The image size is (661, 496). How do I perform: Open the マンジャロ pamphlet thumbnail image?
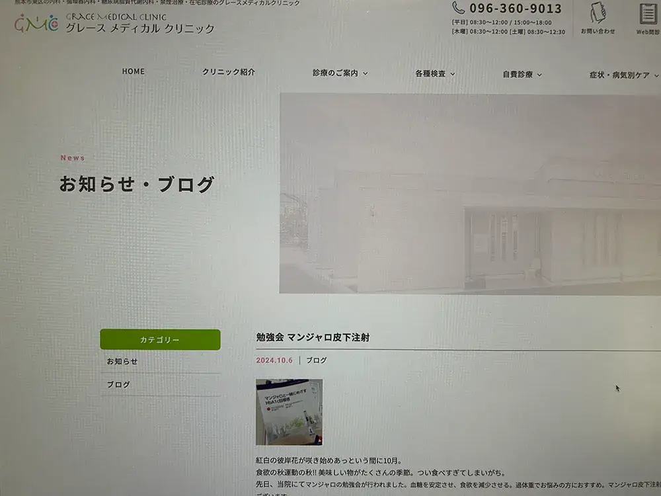tap(290, 412)
